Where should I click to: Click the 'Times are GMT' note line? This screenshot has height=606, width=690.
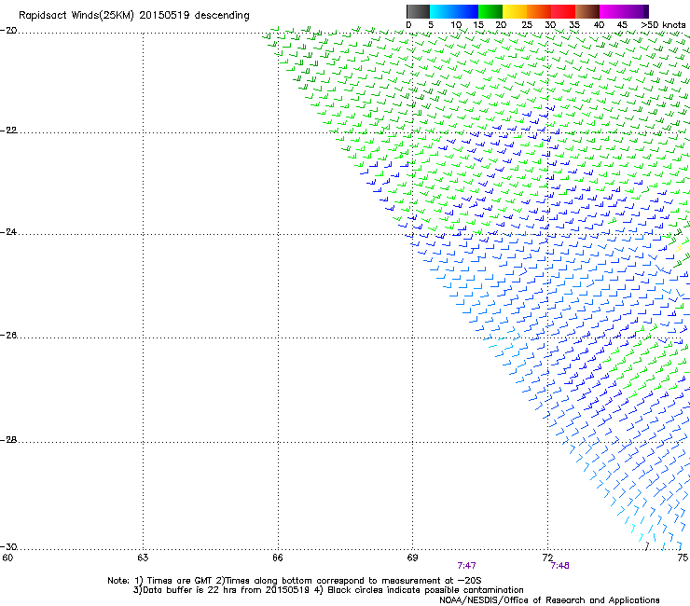[x=295, y=581]
